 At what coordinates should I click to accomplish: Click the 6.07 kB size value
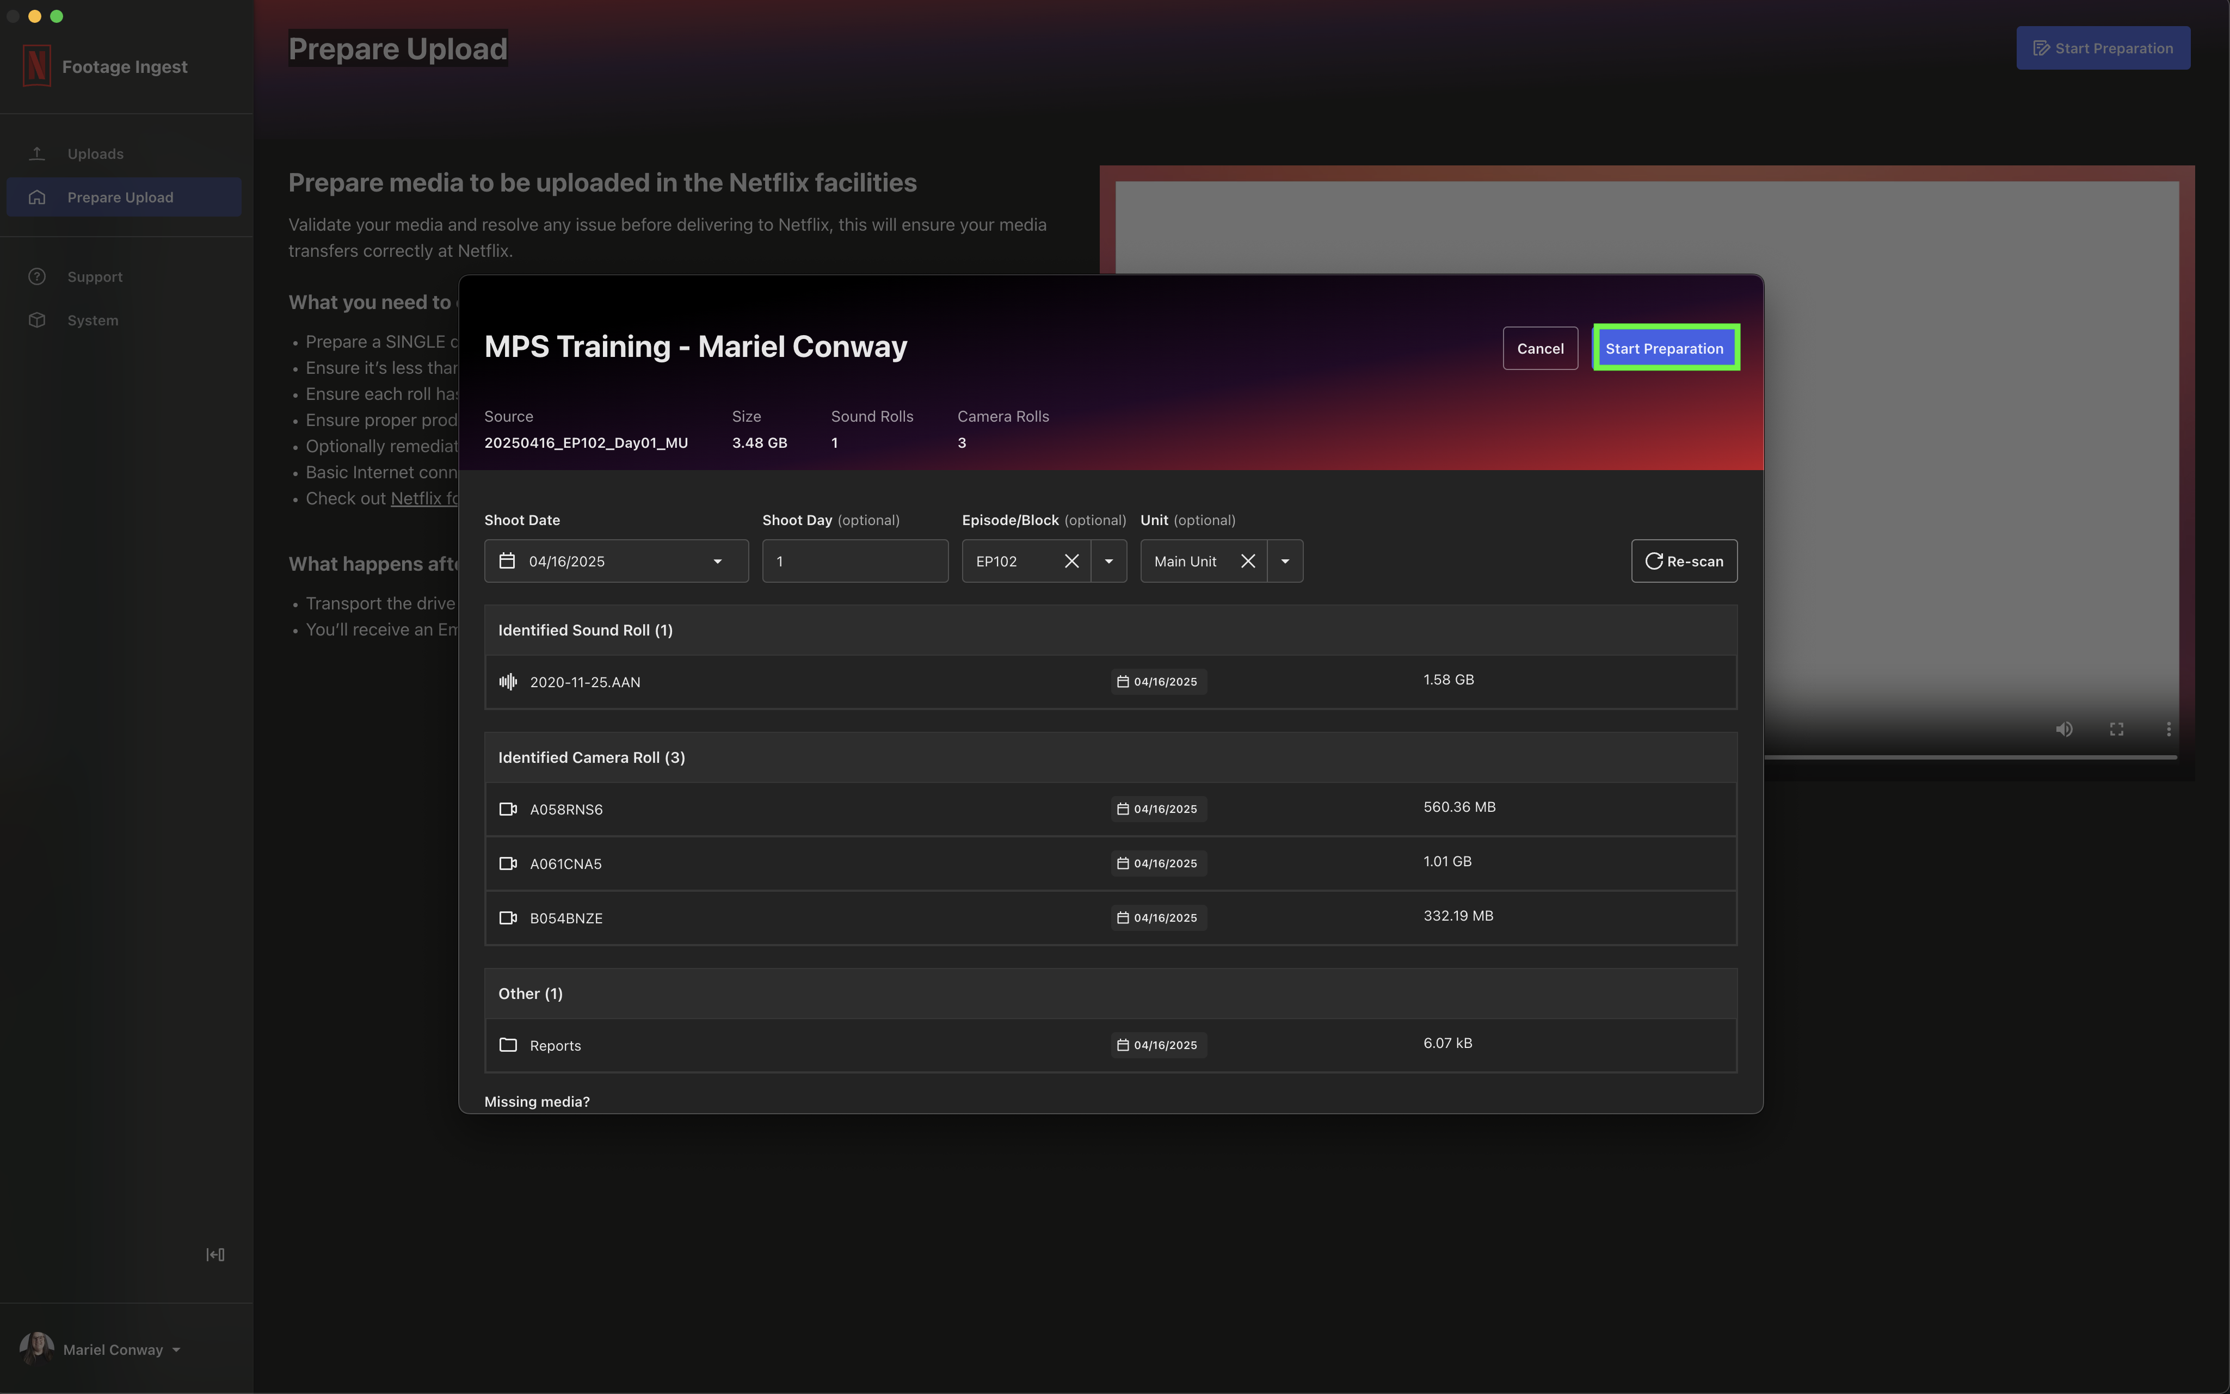(1447, 1043)
